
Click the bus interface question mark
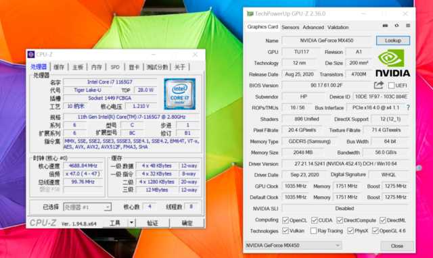(408, 108)
